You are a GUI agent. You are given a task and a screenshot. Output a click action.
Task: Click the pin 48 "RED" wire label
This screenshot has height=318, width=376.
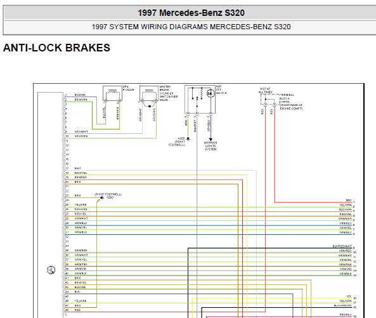coord(77,310)
